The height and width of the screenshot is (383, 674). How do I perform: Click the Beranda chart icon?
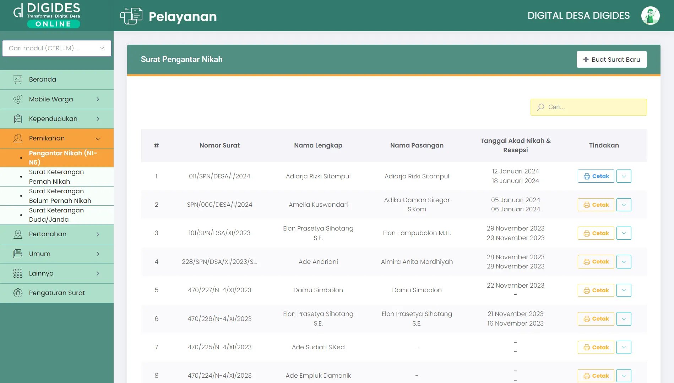[18, 79]
